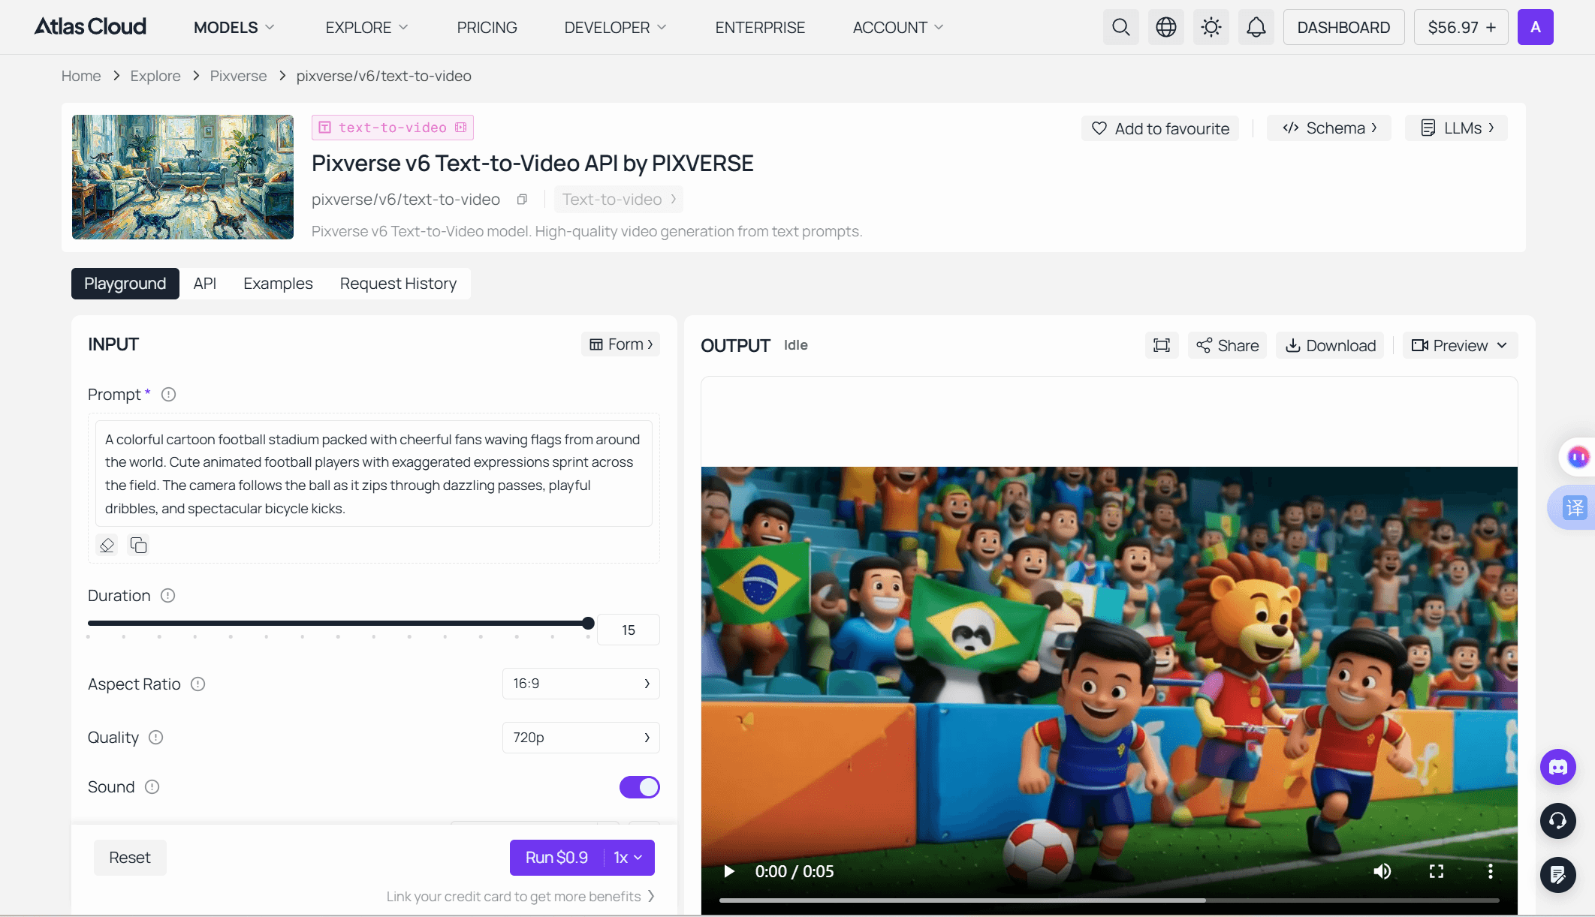Viewport: 1595px width, 917px height.
Task: Open the feedback note button
Action: [x=1558, y=875]
